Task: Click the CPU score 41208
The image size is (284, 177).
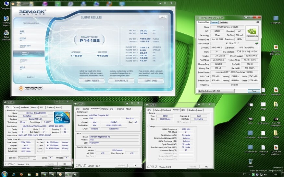Action: pos(103,56)
